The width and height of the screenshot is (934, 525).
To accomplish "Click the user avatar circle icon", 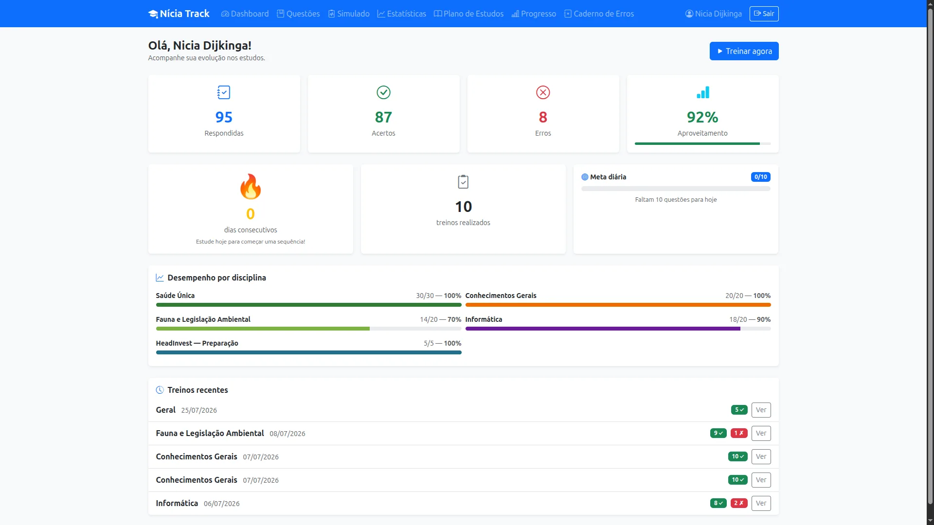I will [x=689, y=14].
